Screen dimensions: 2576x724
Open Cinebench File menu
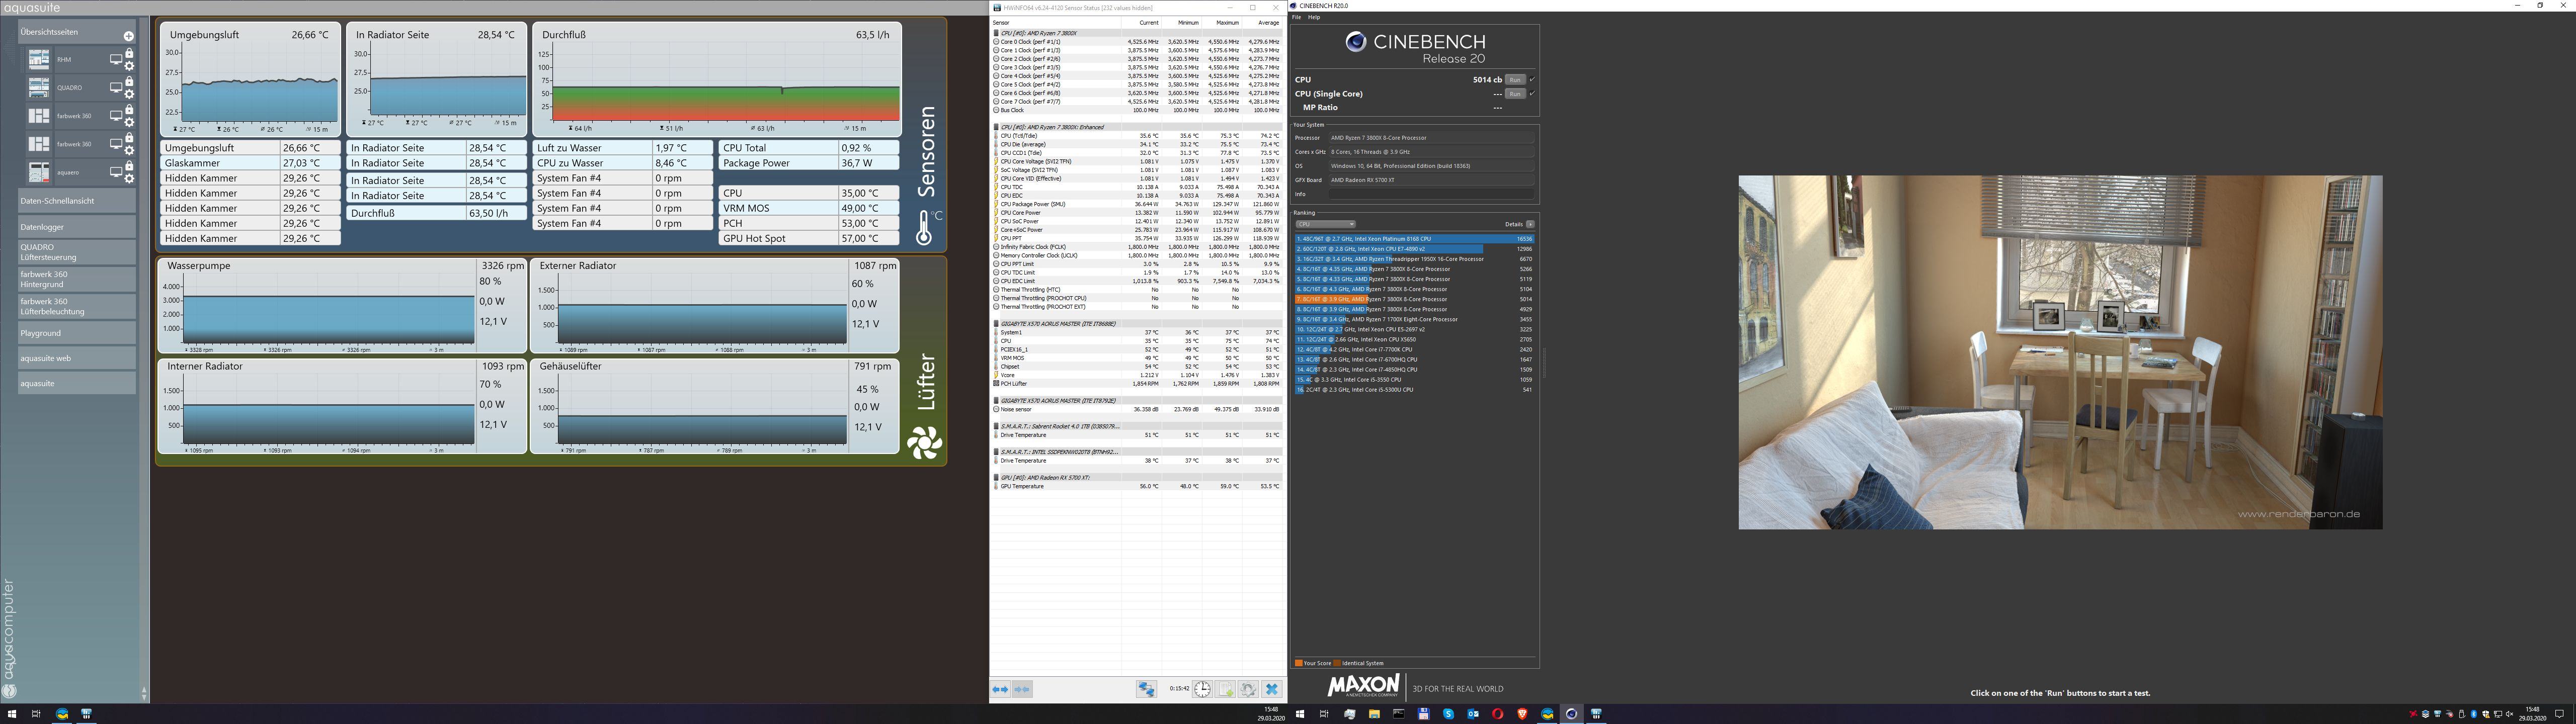tap(1297, 17)
